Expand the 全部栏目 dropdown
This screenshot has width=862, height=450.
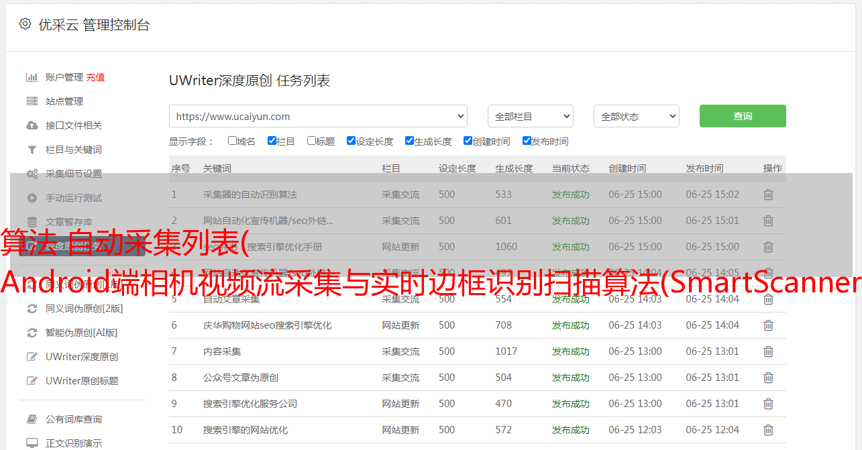click(530, 116)
